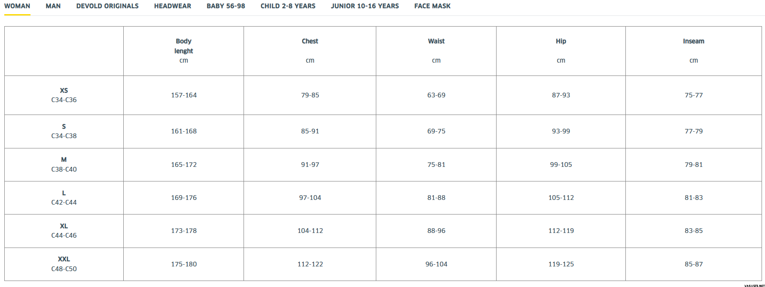Click the Waist column header

[436, 41]
